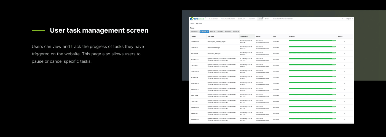Show only Pending tasks
386x137 pixels.
pyautogui.click(x=236, y=32)
